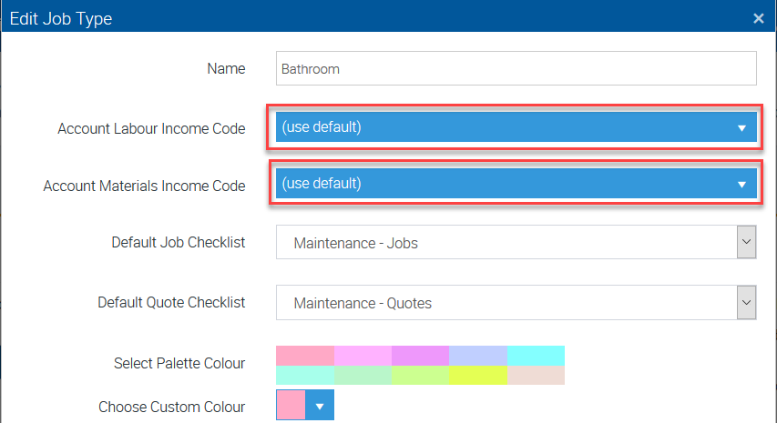The height and width of the screenshot is (423, 777).
Task: Click the custom colour preview box
Action: click(290, 406)
